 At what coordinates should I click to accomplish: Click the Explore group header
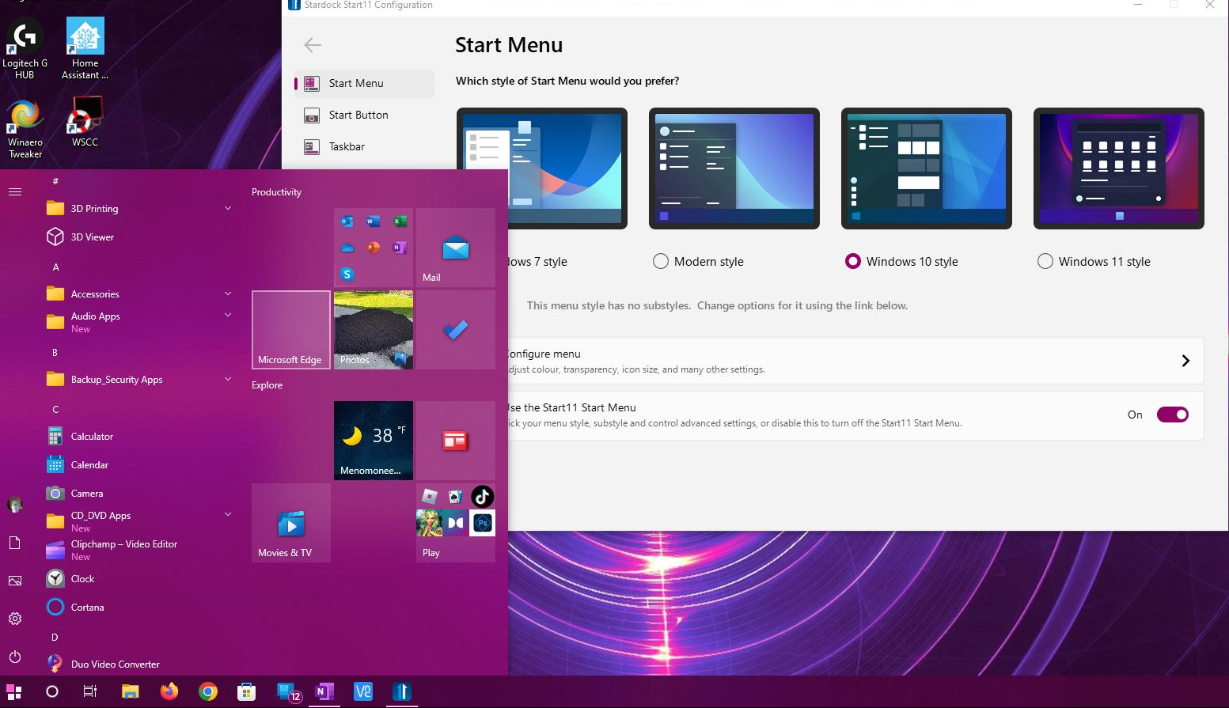point(267,385)
